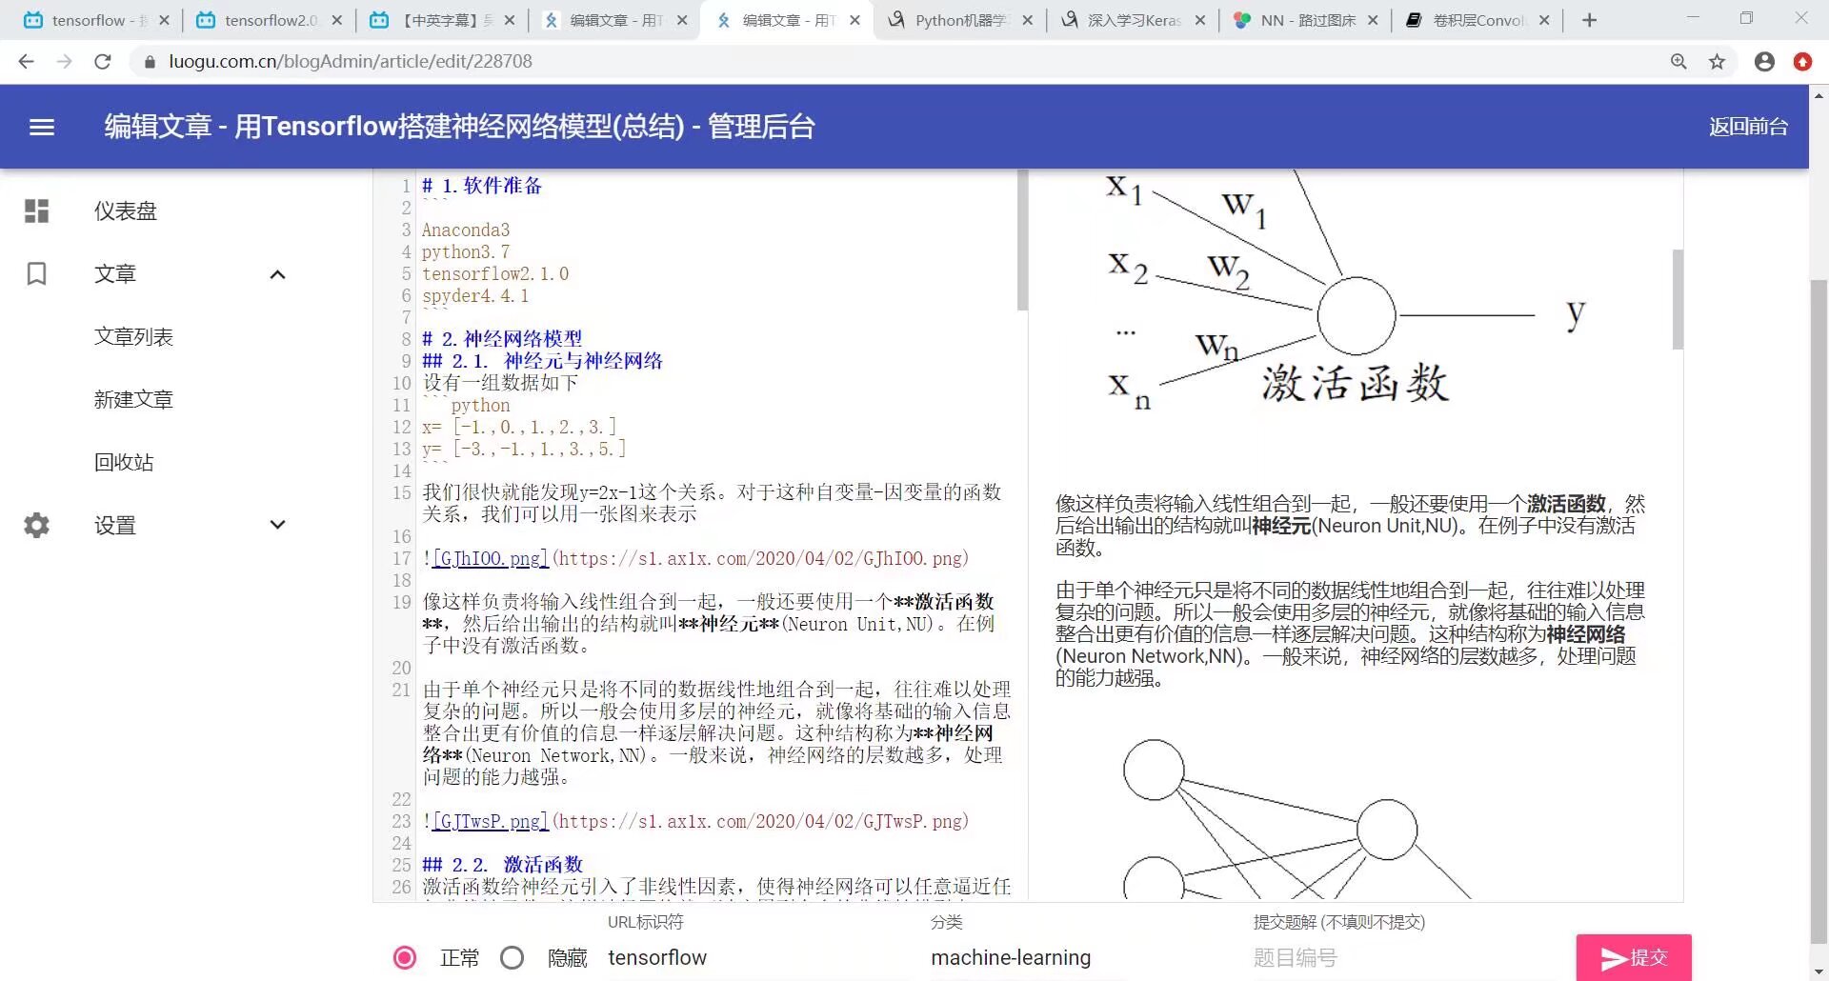
Task: Click the '## 2.2. 激活函数' heading line
Action: pyautogui.click(x=502, y=865)
